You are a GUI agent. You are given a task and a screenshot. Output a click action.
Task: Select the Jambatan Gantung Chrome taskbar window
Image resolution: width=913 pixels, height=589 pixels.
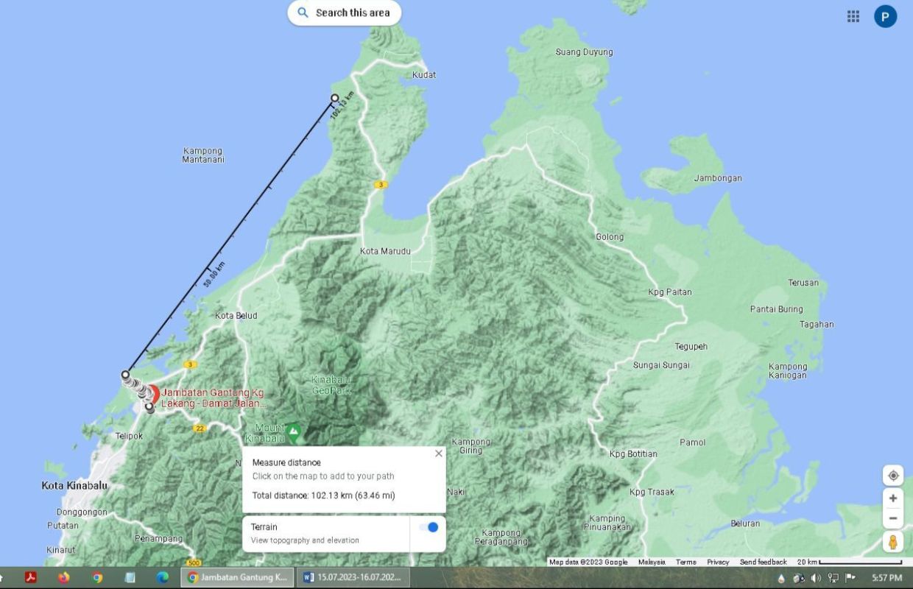point(237,577)
